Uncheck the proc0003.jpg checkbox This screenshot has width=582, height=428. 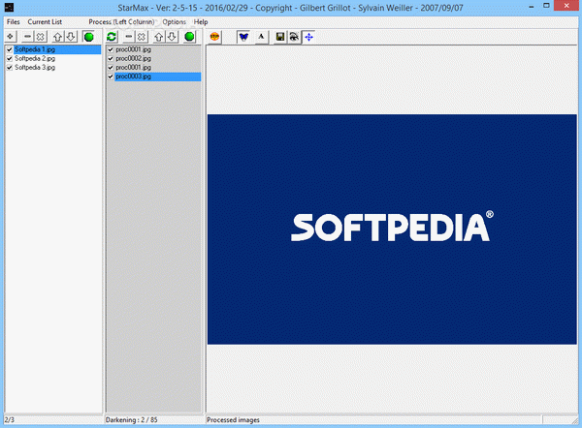[x=111, y=76]
